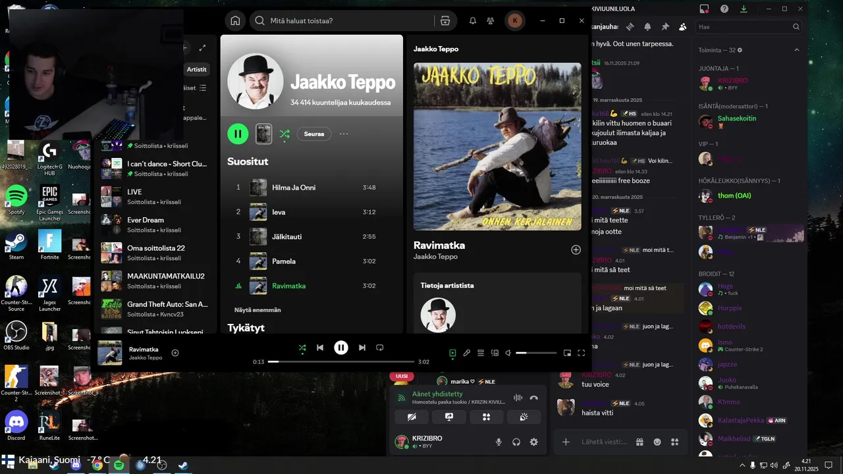Pause with bottom player bar button

click(340, 348)
